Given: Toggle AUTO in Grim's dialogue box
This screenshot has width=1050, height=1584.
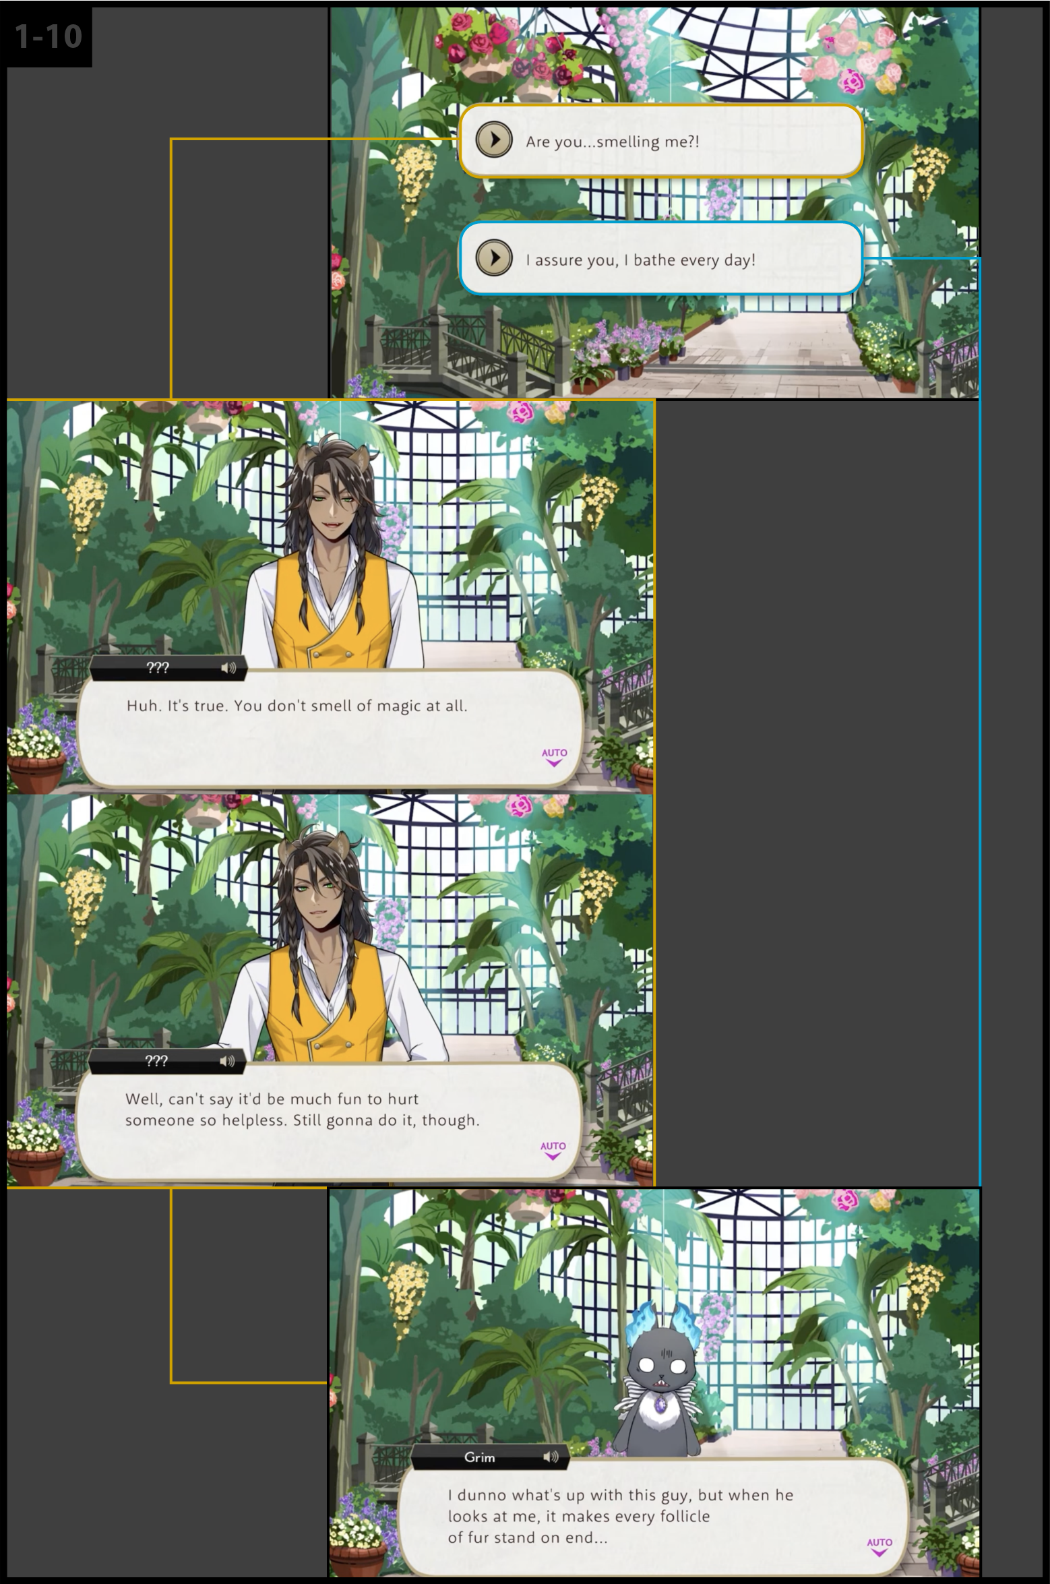Looking at the screenshot, I should pyautogui.click(x=879, y=1546).
